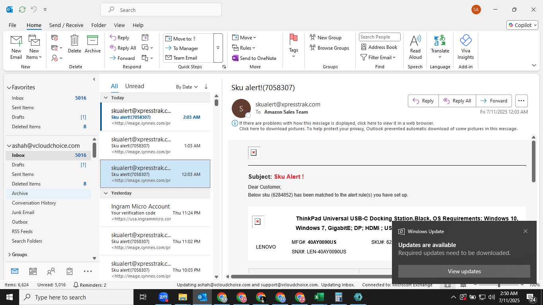Show more navigation options
The width and height of the screenshot is (543, 305).
pos(88,271)
